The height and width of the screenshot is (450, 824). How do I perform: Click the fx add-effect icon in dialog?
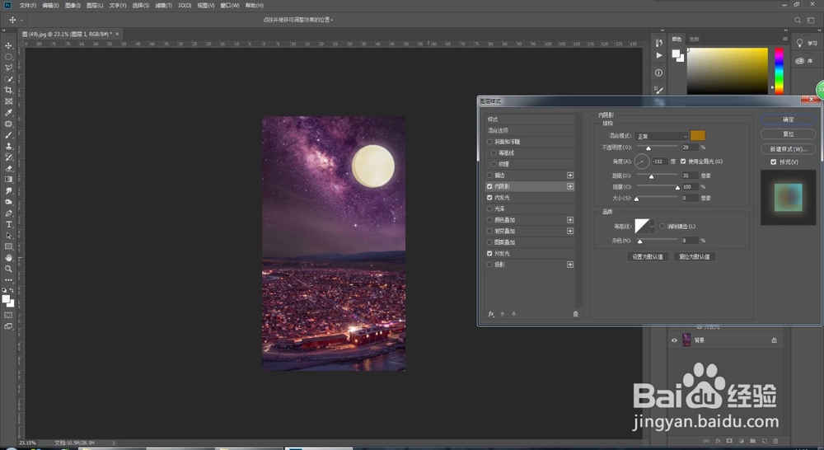[491, 314]
